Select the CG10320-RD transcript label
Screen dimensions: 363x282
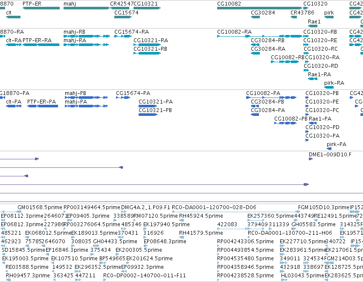click(321, 66)
